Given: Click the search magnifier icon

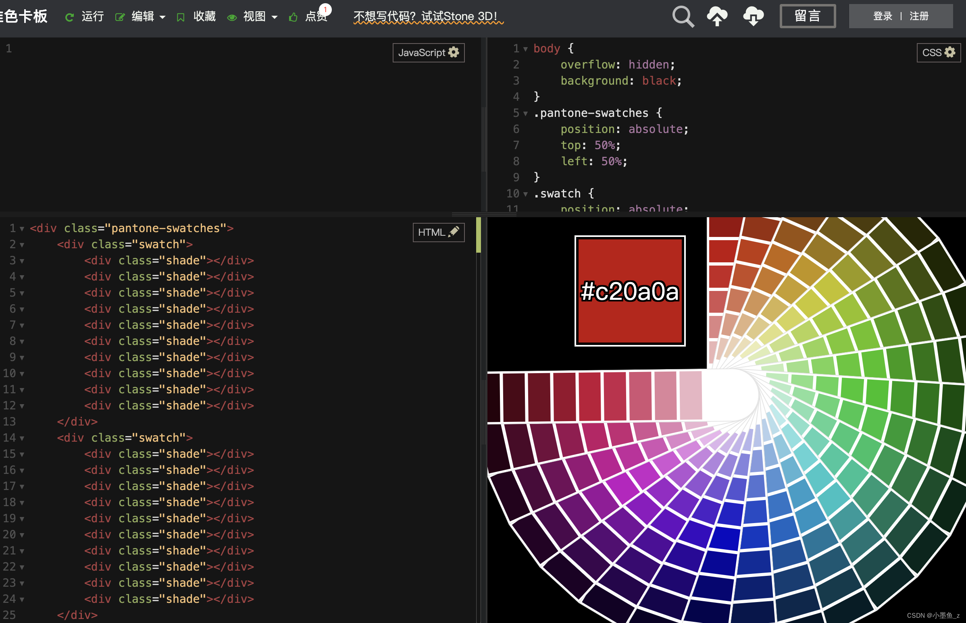Looking at the screenshot, I should pyautogui.click(x=683, y=17).
